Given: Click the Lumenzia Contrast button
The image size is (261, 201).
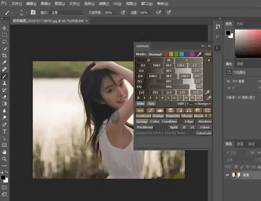Looking at the screenshot, I should [x=144, y=116].
